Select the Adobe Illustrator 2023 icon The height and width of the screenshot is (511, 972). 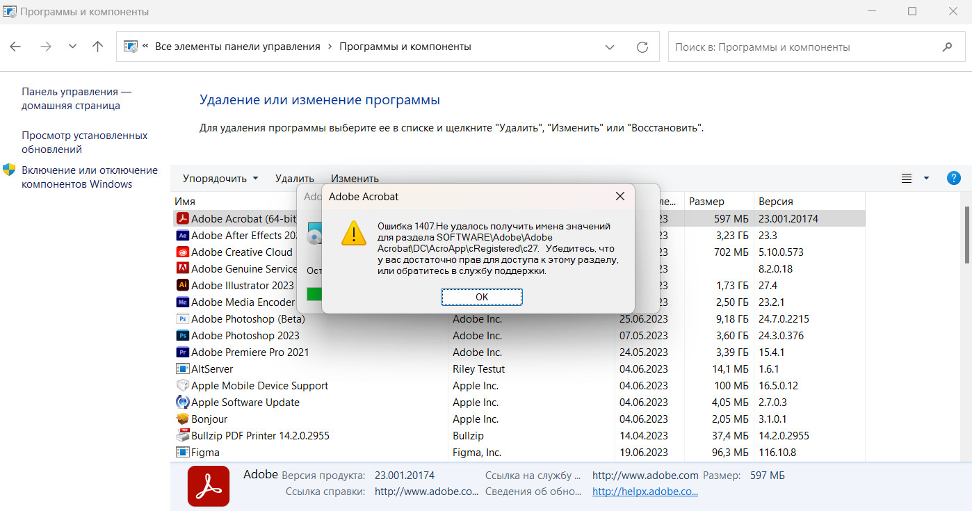pos(183,286)
